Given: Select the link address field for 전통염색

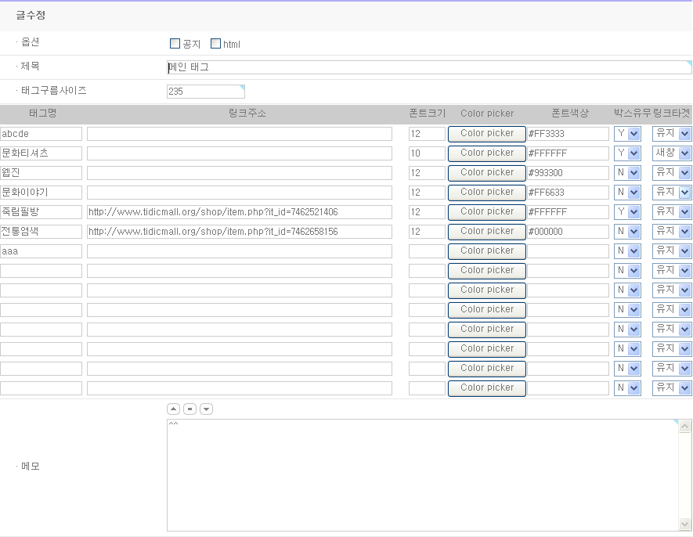Looking at the screenshot, I should point(239,232).
